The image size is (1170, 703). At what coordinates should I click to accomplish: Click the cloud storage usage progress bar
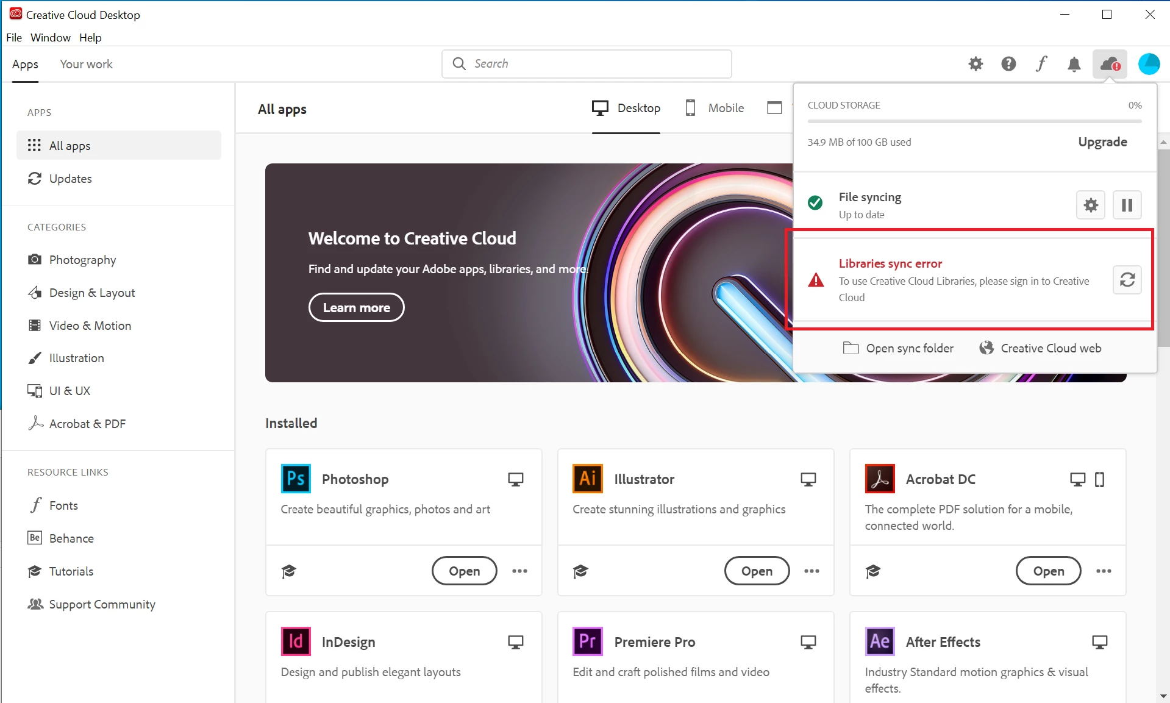pos(974,122)
